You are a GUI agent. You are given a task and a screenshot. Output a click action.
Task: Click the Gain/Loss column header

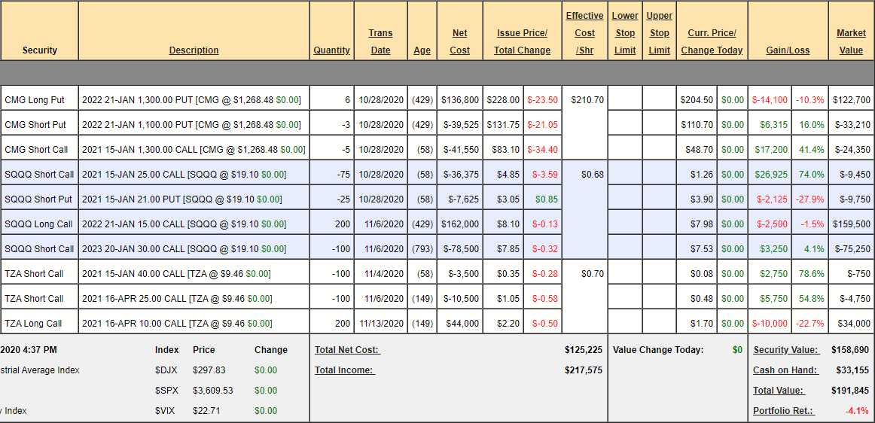pyautogui.click(x=788, y=50)
